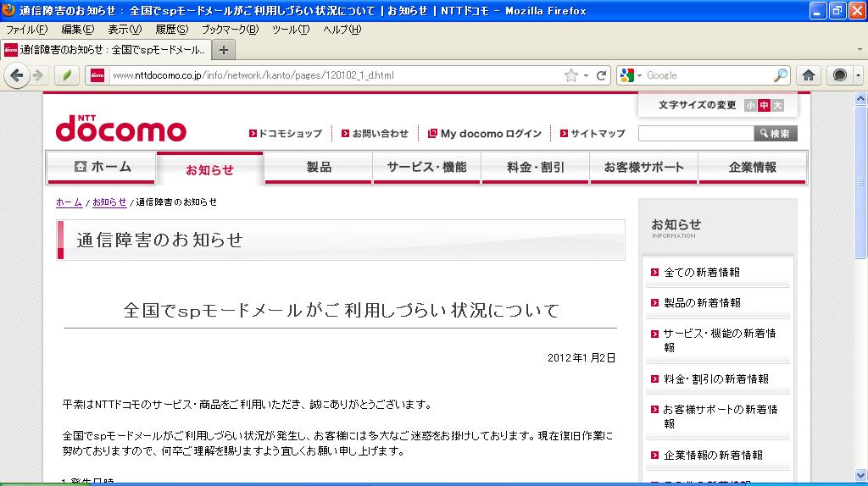Viewport: 868px width, 486px height.
Task: Open the search engine selector dropdown arrow
Action: pyautogui.click(x=639, y=75)
